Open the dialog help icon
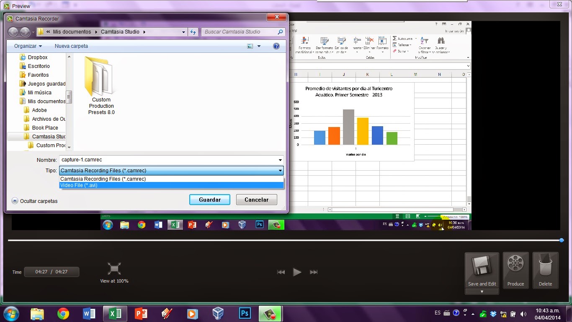Viewport: 572px width, 322px height. (276, 46)
